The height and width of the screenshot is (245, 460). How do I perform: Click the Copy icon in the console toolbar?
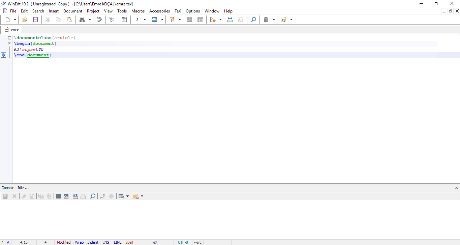(x=41, y=196)
